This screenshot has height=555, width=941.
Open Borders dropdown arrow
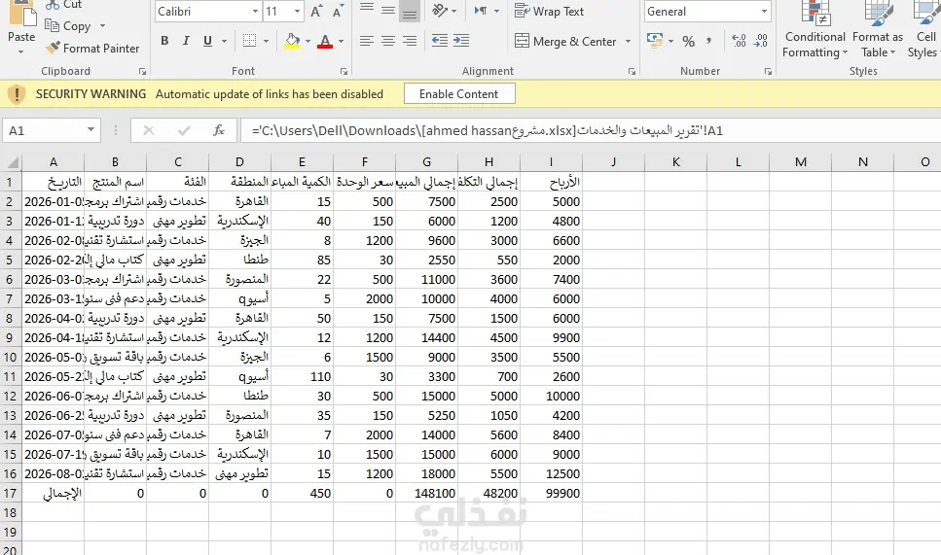(266, 42)
